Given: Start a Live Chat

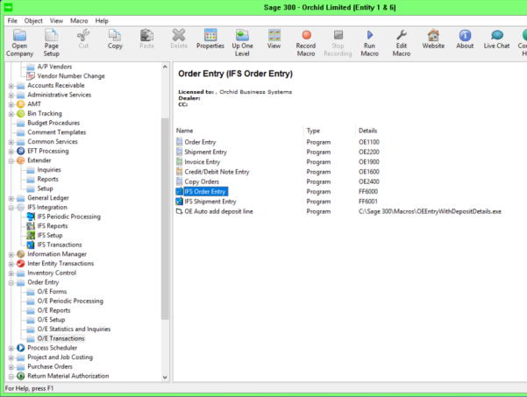Looking at the screenshot, I should tap(497, 35).
